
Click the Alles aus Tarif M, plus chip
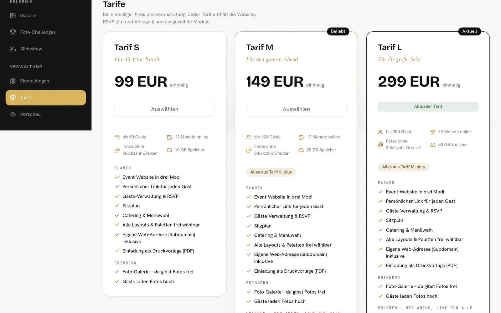tap(403, 167)
